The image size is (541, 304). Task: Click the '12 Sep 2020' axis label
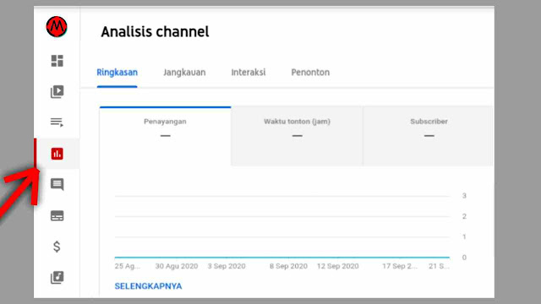[338, 266]
